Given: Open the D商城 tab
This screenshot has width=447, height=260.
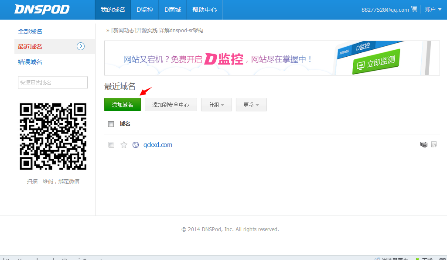Looking at the screenshot, I should (173, 10).
